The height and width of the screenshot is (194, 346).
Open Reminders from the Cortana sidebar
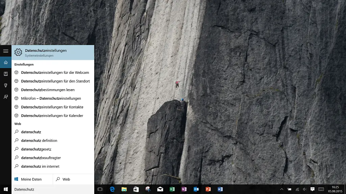(x=5, y=85)
